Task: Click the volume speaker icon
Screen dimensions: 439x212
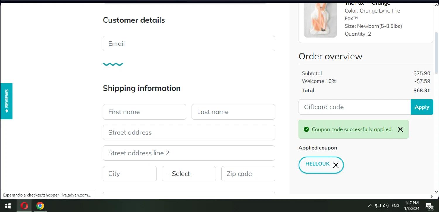Action: [x=386, y=206]
